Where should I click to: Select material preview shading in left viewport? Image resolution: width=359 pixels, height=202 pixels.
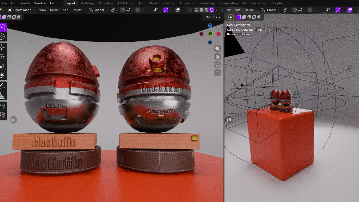[207, 10]
